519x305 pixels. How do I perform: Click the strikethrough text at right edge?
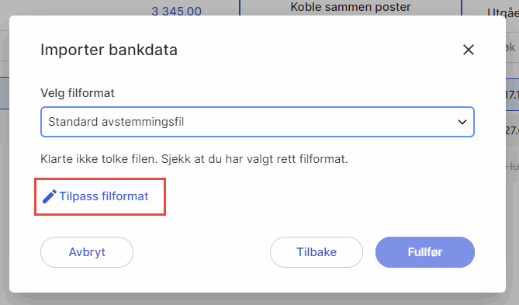513,166
